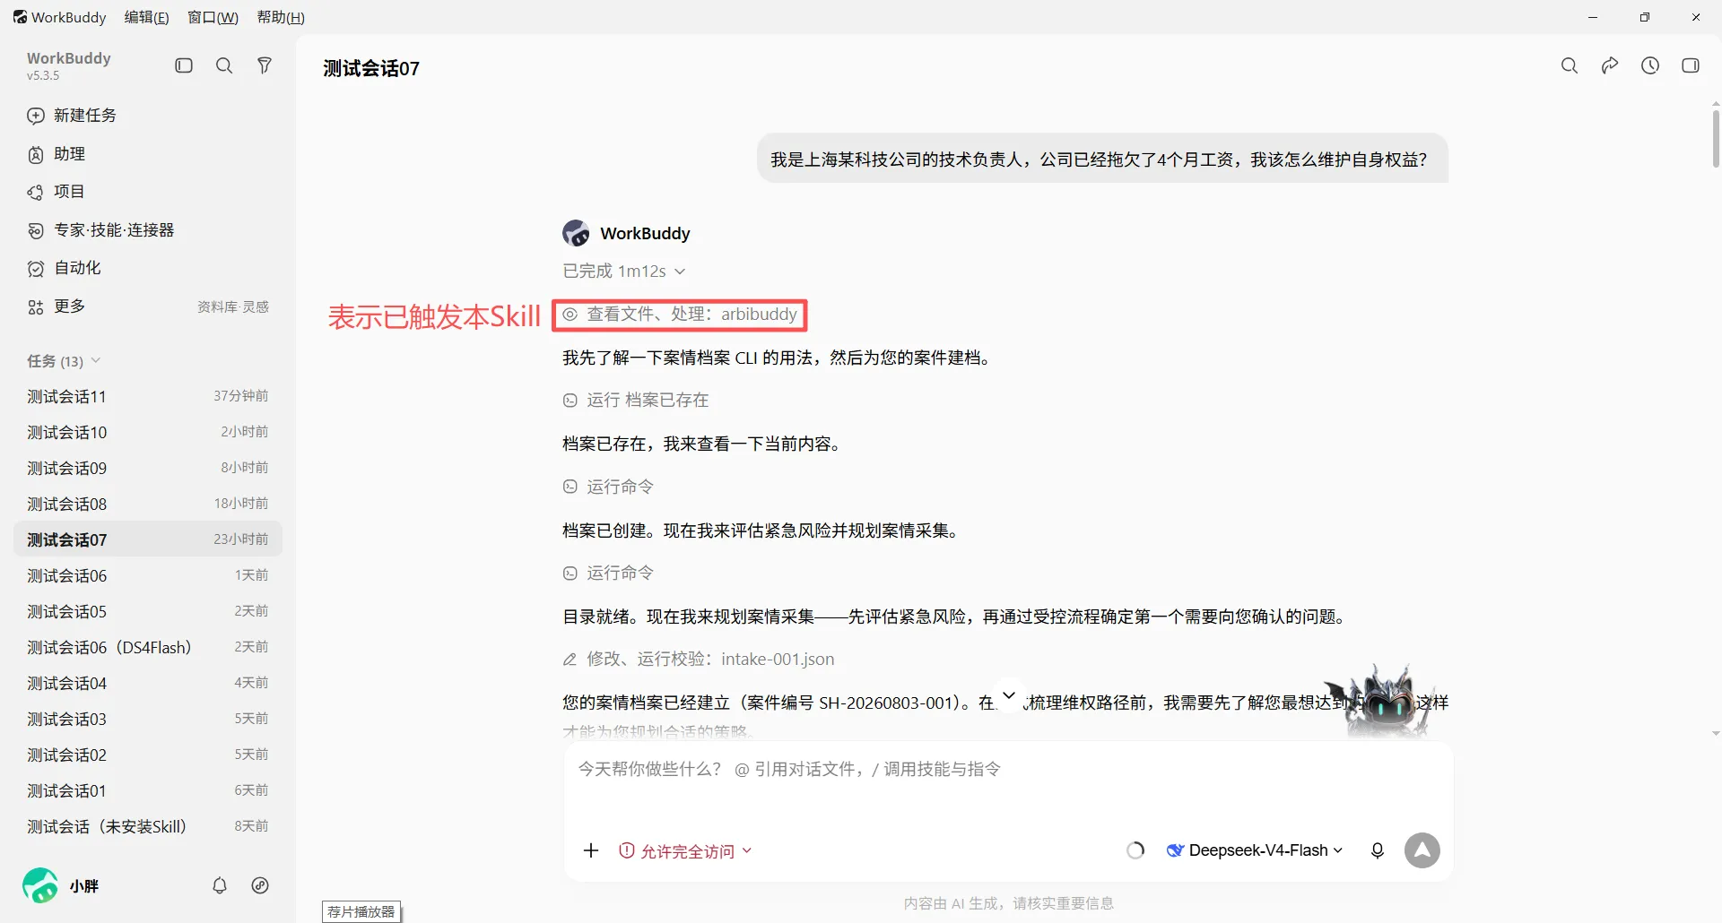1722x923 pixels.
Task: Collapse the 任务 (13) list
Action: 64,361
